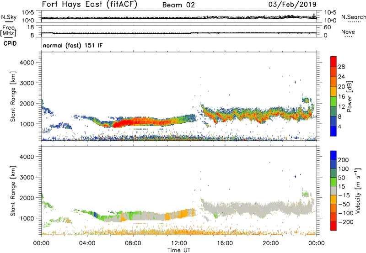366x253 pixels.
Task: Click the '16:00' time tick label
Action: 225,243
